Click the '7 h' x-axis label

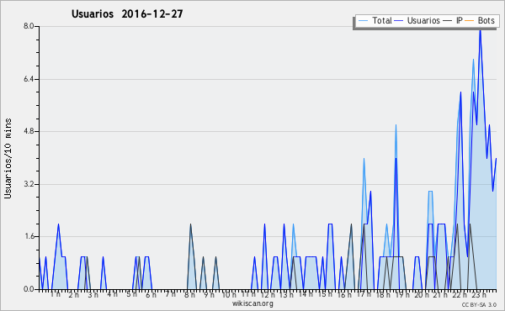pos(170,293)
